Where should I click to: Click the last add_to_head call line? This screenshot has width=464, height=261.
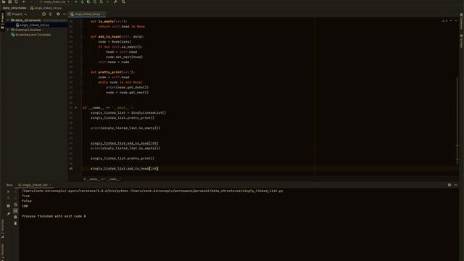click(124, 168)
